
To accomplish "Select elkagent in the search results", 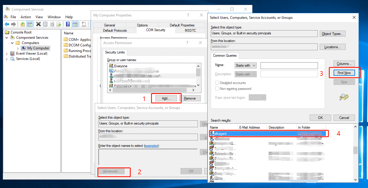I will (224, 133).
